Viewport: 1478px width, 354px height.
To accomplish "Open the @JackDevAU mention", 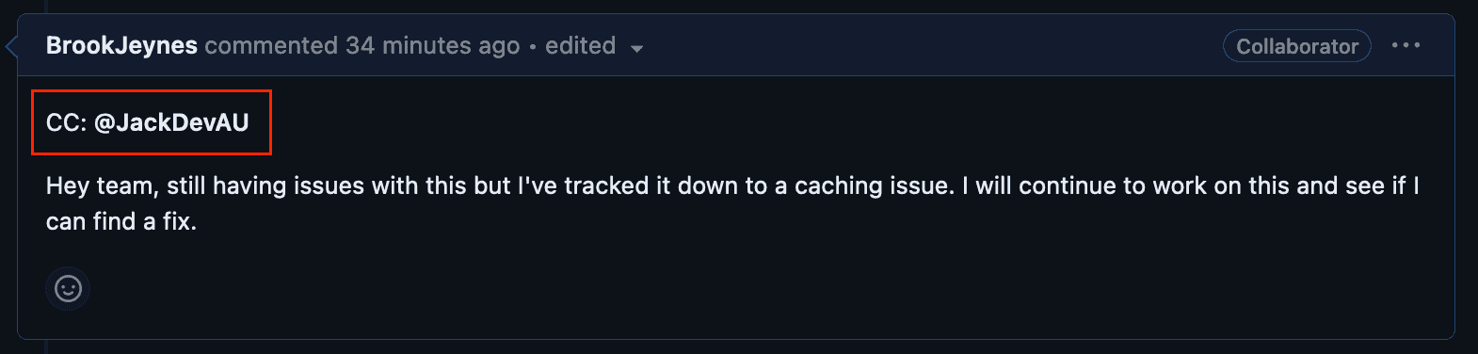I will coord(171,122).
